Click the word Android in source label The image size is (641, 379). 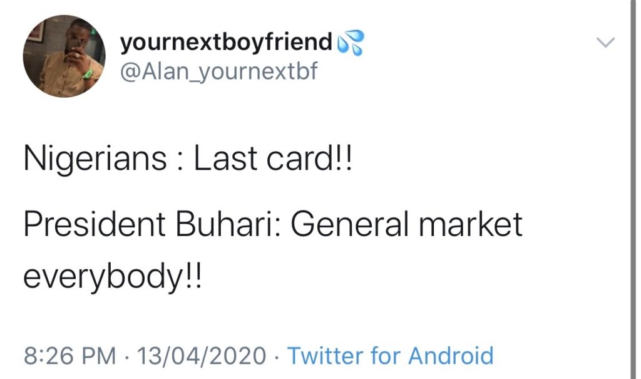pos(451,356)
